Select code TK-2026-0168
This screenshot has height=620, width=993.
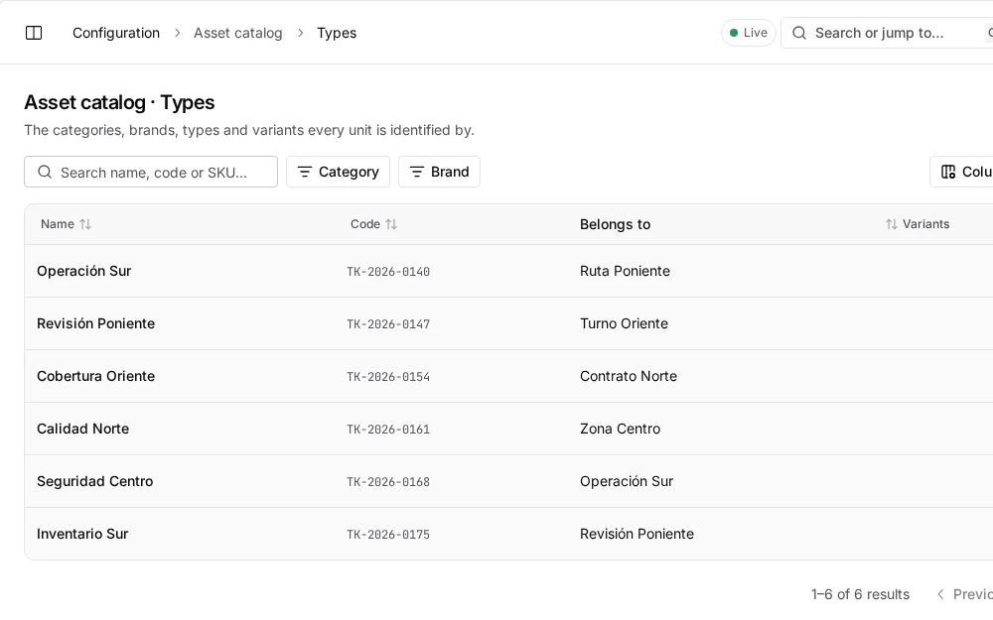click(388, 482)
